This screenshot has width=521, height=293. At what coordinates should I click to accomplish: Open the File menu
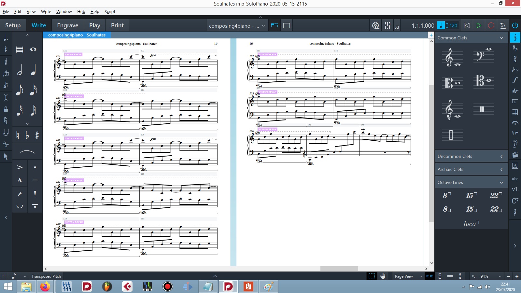point(6,11)
